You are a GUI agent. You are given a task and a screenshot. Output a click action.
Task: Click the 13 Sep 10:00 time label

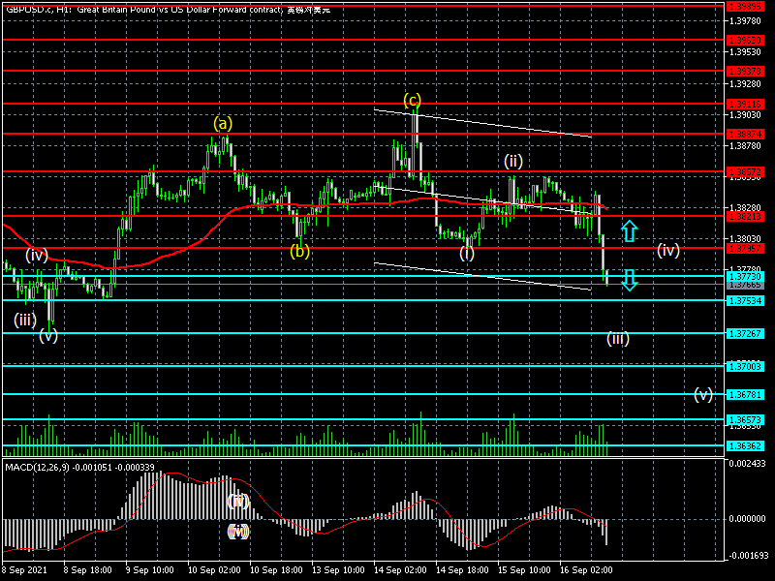click(338, 569)
